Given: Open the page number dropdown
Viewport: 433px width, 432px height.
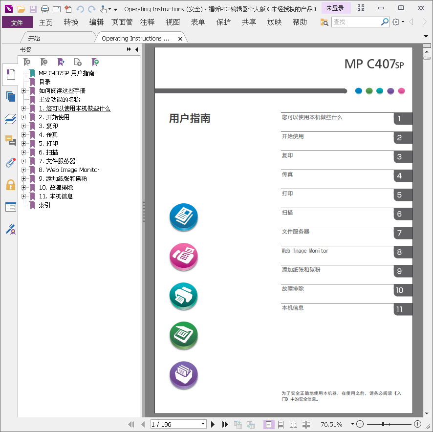Looking at the screenshot, I should [x=203, y=424].
